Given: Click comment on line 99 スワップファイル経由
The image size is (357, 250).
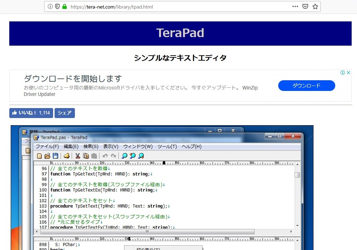Looking at the screenshot, I should click(x=108, y=184).
